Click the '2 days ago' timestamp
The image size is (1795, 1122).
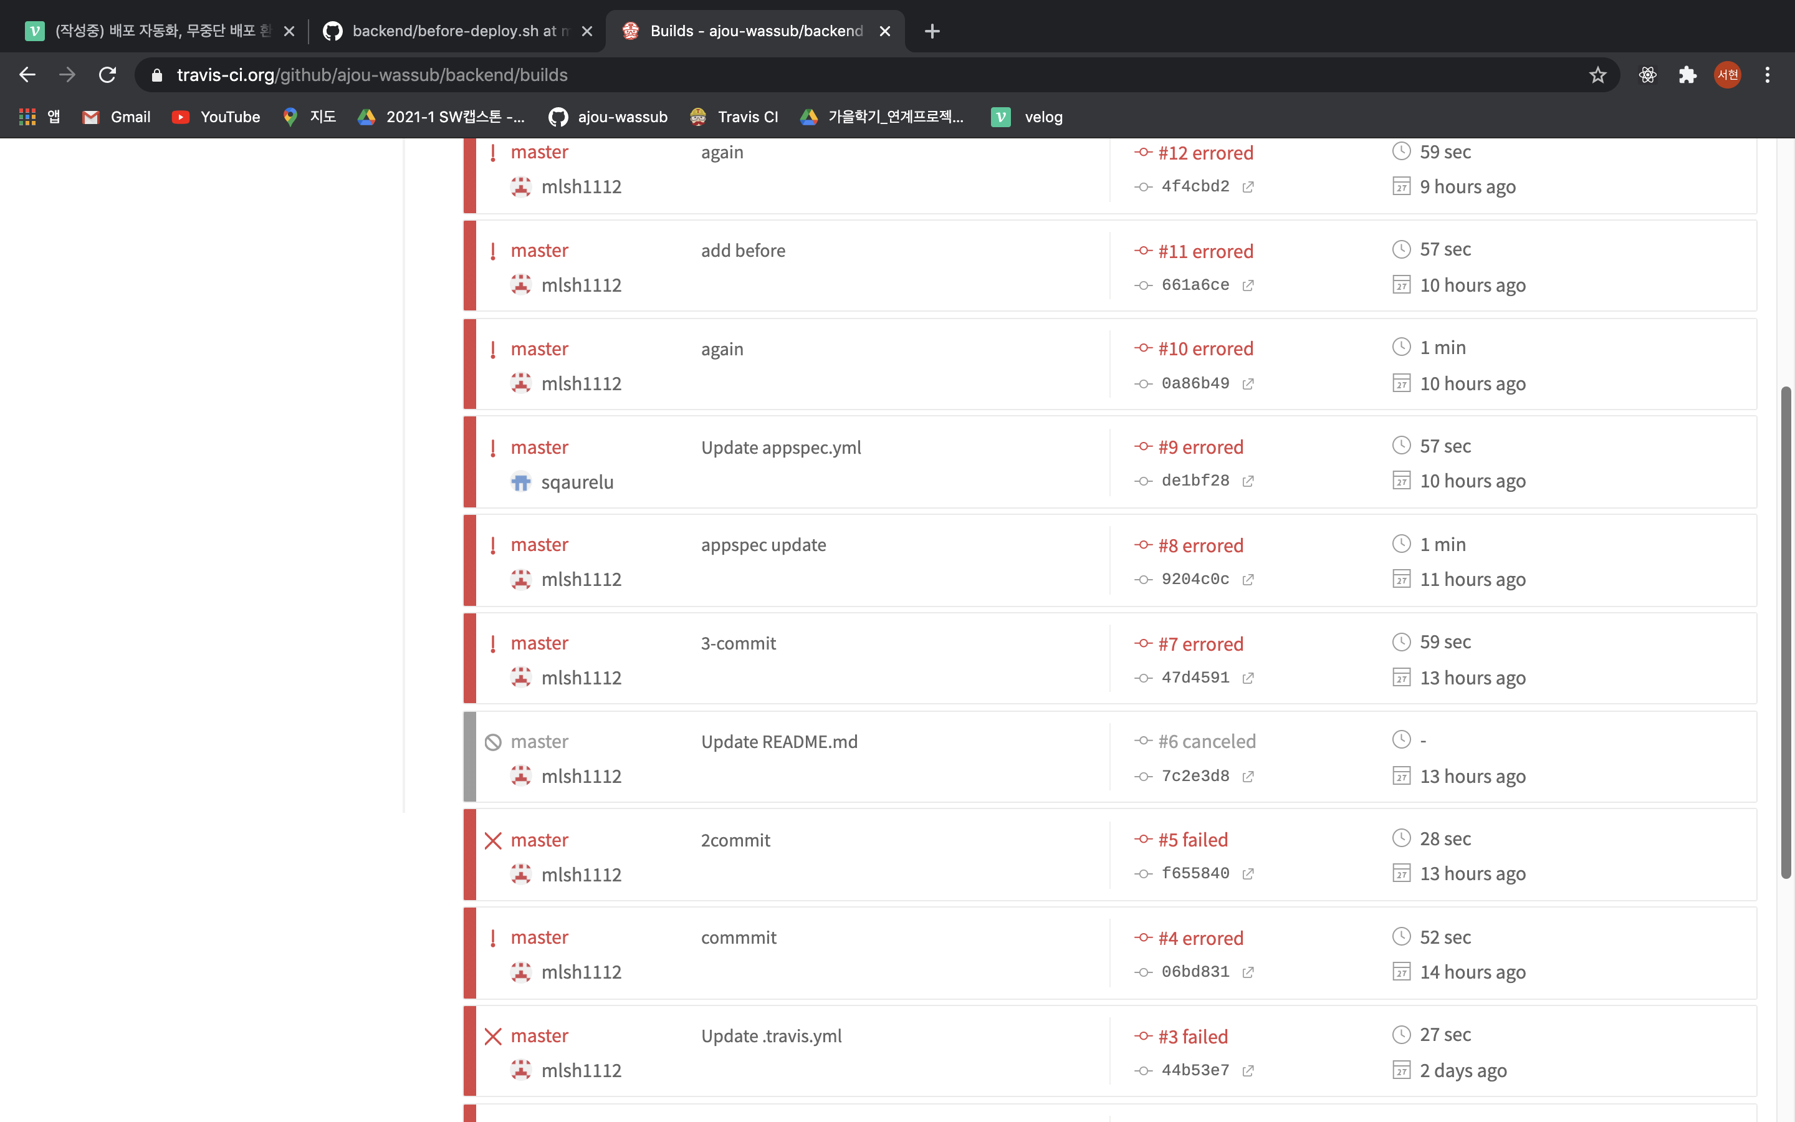1463,1071
